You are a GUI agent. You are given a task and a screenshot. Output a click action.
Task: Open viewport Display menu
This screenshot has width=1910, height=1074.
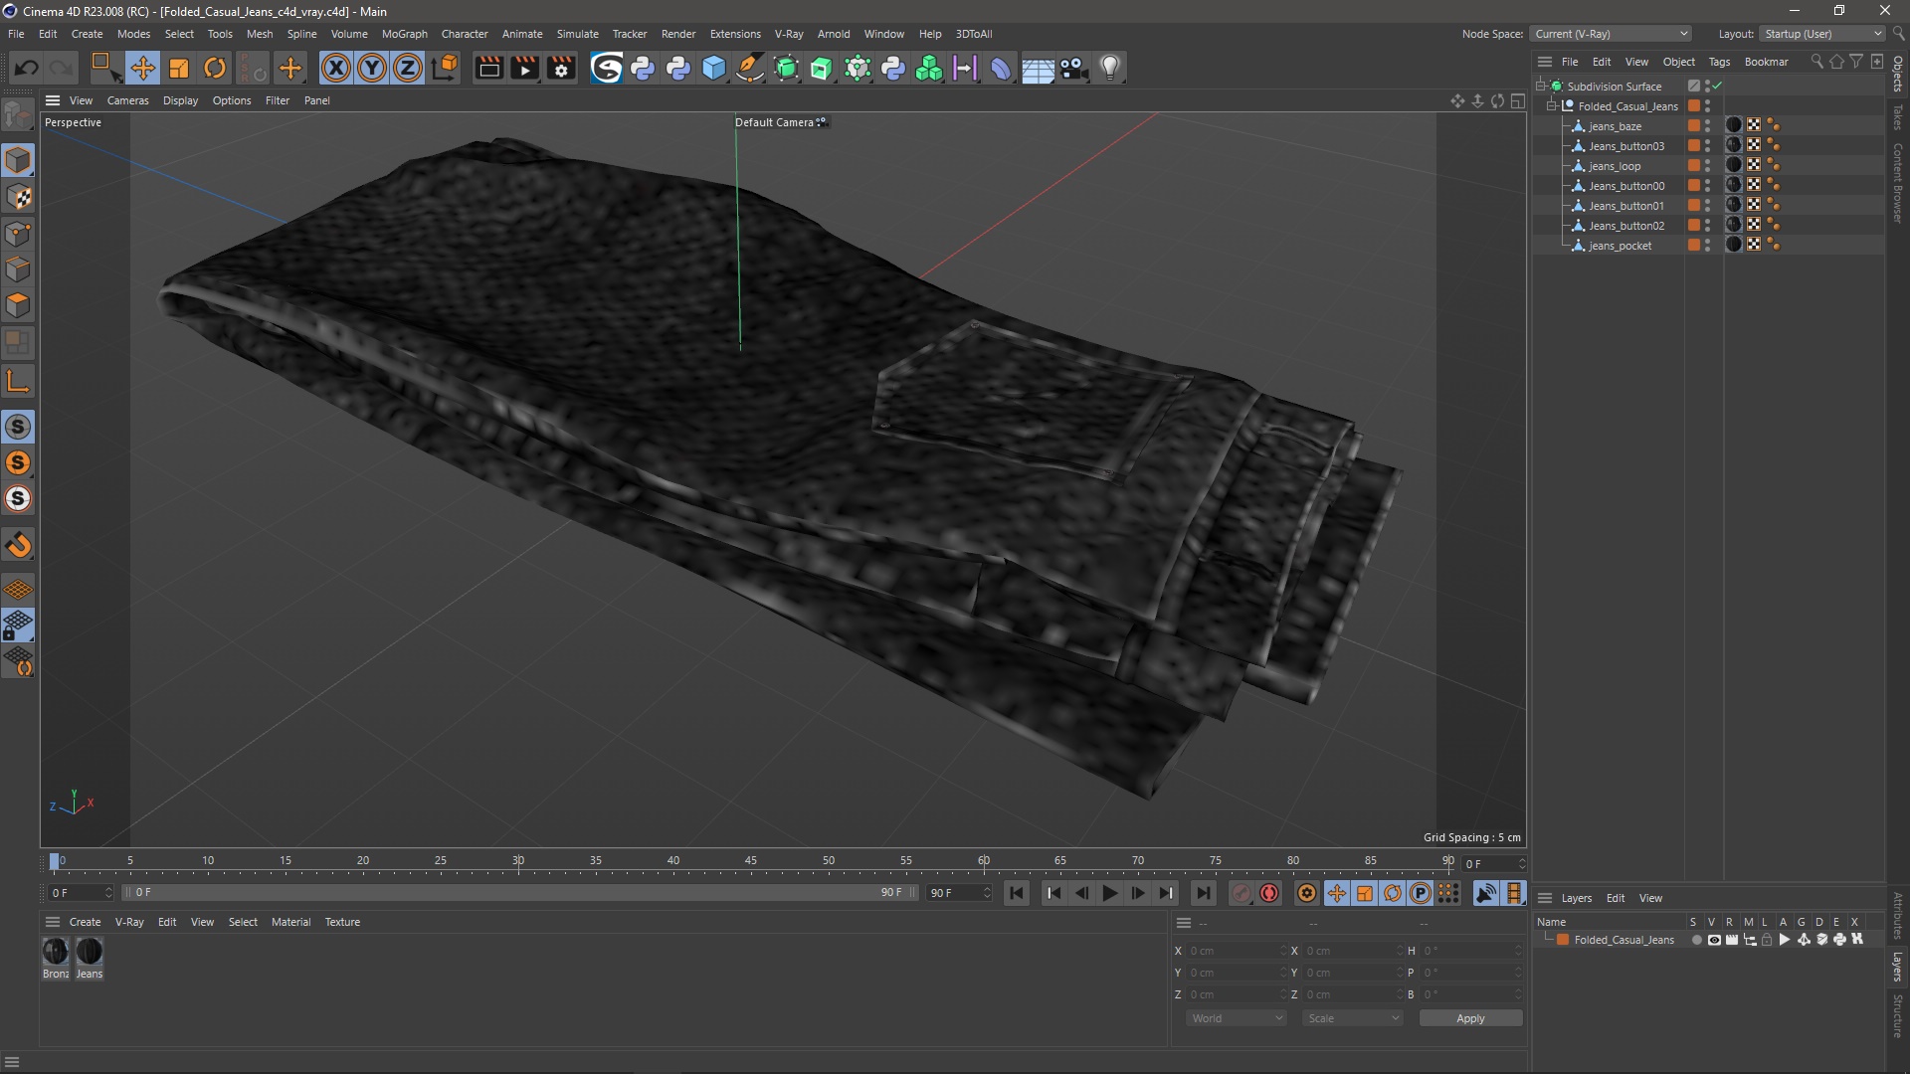180,100
